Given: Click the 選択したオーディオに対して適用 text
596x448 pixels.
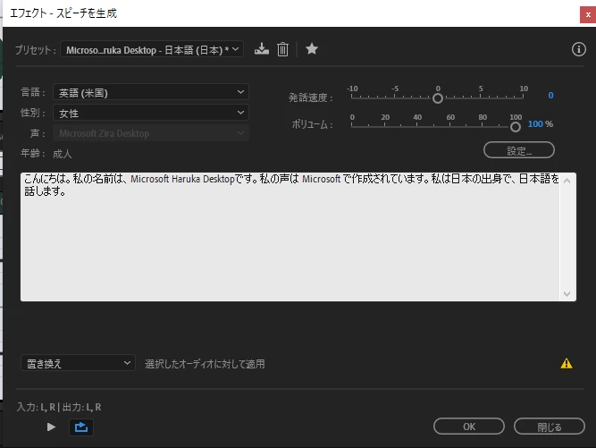Looking at the screenshot, I should [x=205, y=364].
